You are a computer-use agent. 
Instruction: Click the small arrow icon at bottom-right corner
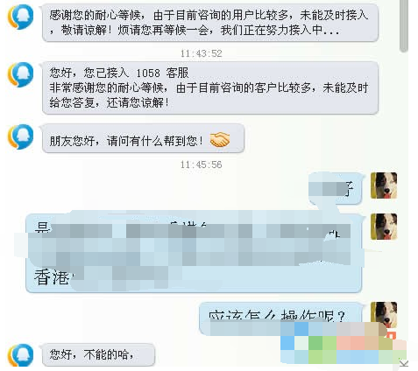pyautogui.click(x=404, y=363)
